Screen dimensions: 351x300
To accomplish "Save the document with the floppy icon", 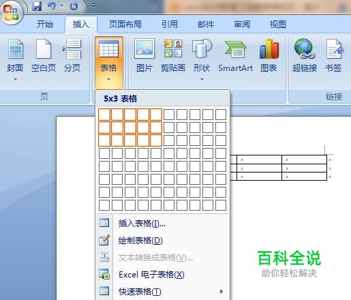I will tap(36, 6).
